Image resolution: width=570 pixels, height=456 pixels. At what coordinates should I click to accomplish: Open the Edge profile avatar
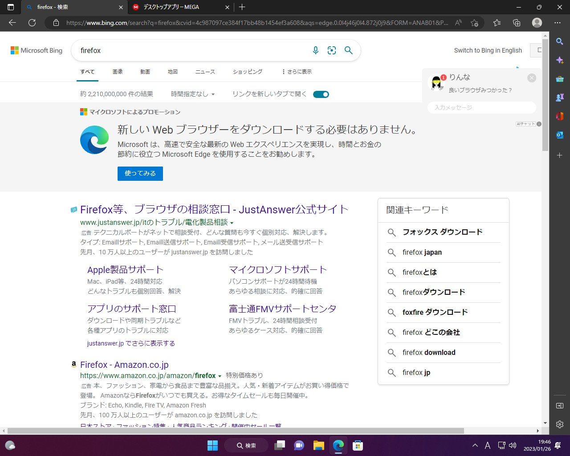tap(537, 23)
